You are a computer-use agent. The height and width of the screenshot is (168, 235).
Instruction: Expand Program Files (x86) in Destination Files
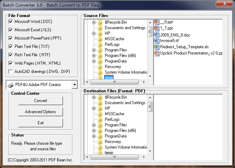[x=94, y=131]
